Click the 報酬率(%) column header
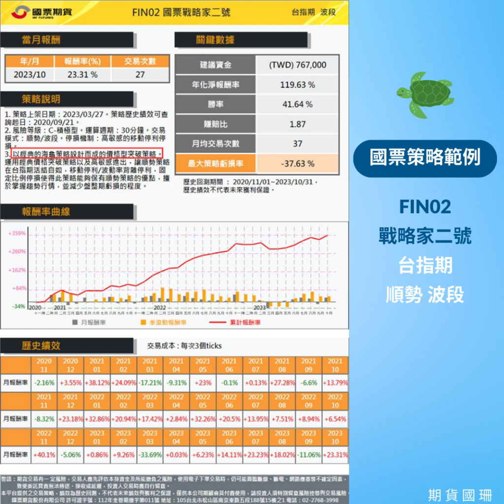504x504 pixels. pyautogui.click(x=83, y=61)
